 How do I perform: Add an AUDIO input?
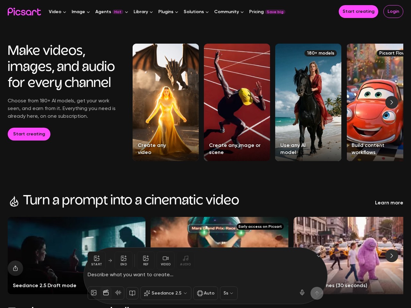click(185, 261)
